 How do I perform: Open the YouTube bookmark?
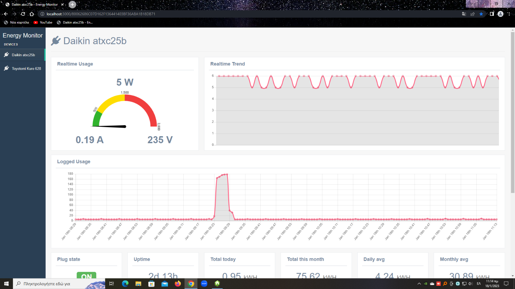(43, 22)
